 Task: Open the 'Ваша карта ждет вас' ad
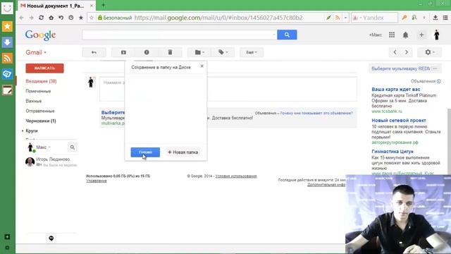pyautogui.click(x=396, y=90)
